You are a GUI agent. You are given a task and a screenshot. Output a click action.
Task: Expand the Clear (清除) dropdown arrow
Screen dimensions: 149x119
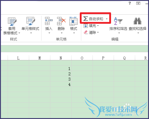(x=98, y=32)
